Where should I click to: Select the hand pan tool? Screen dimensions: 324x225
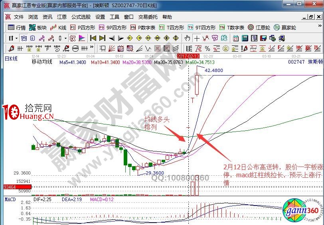point(188,38)
